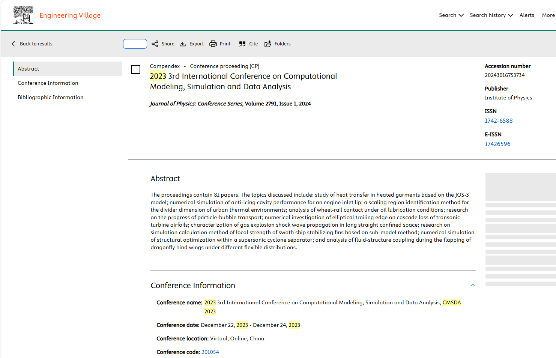This screenshot has width=556, height=358.
Task: Open the More menu
Action: coord(548,15)
